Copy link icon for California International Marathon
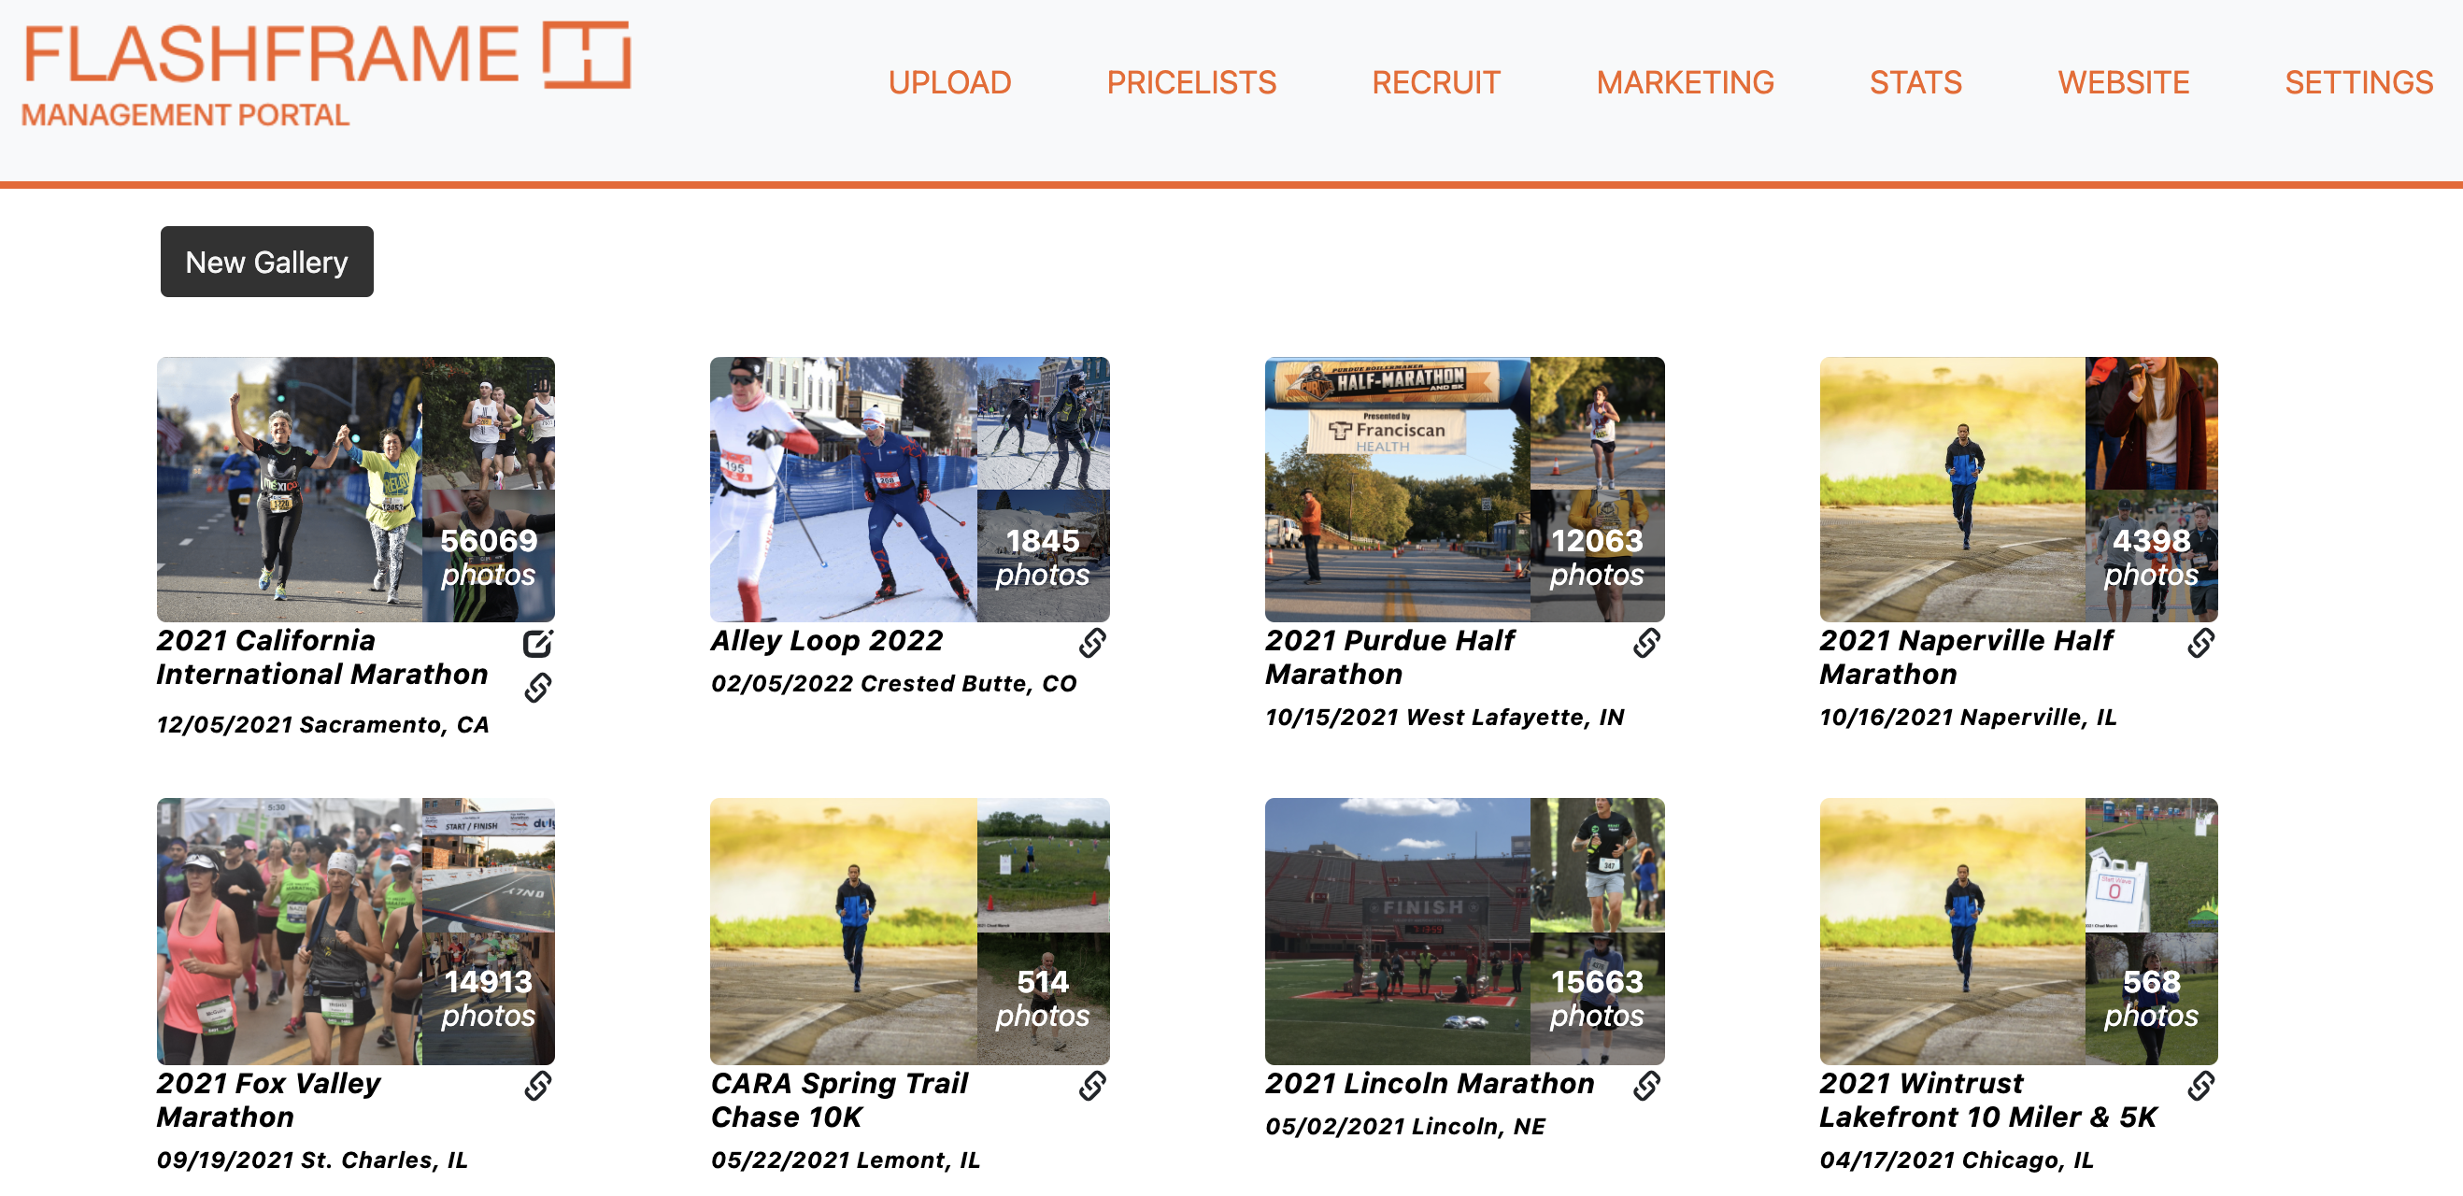Viewport: 2463px width, 1196px height. click(x=537, y=688)
